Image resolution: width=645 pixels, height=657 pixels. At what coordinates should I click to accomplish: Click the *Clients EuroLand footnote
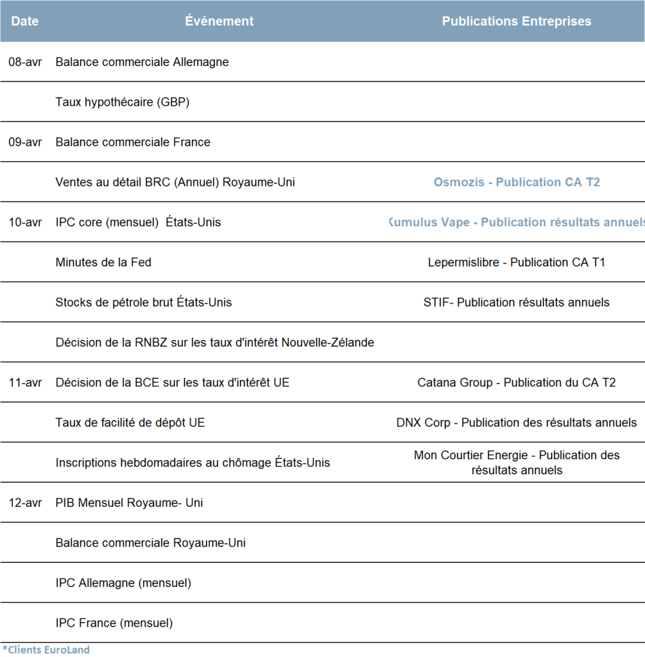[46, 650]
